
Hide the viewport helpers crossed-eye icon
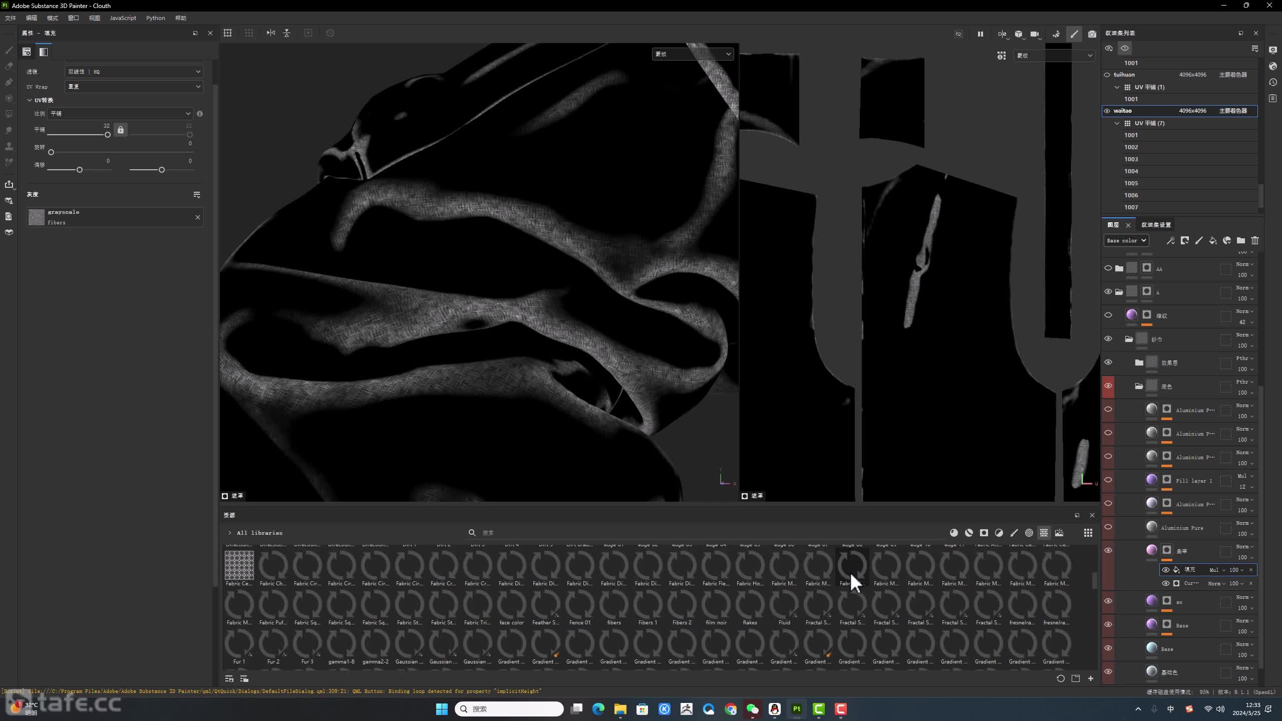[958, 34]
